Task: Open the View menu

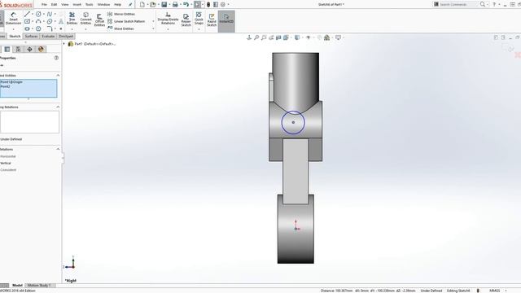Action: click(x=65, y=5)
